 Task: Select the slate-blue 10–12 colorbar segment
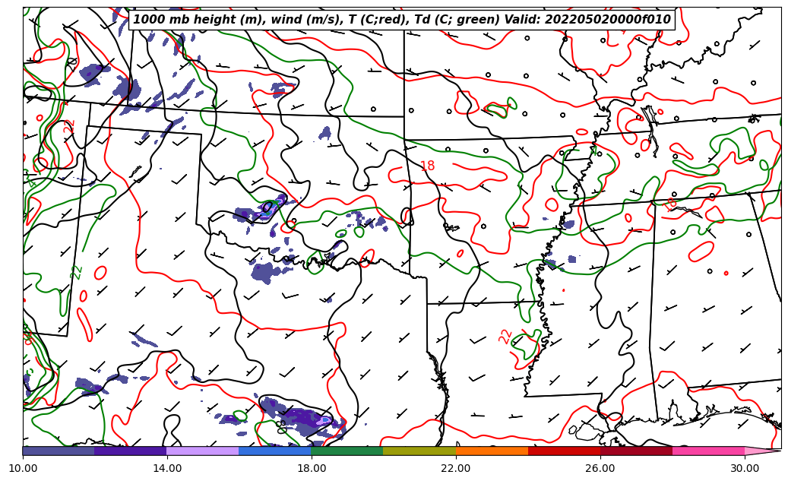(59, 451)
